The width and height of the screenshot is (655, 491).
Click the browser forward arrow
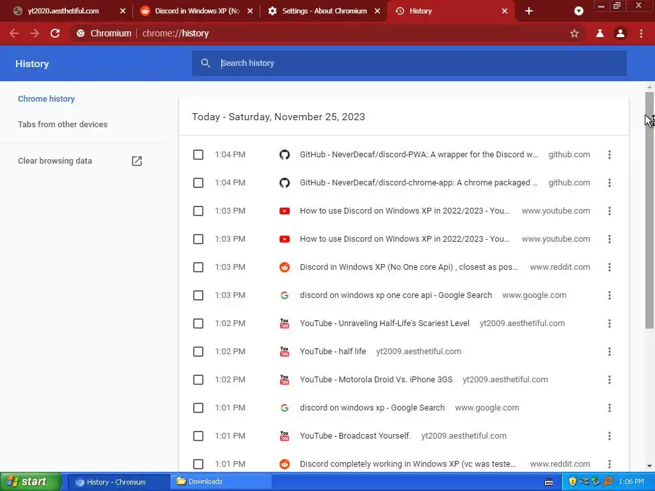(x=35, y=33)
